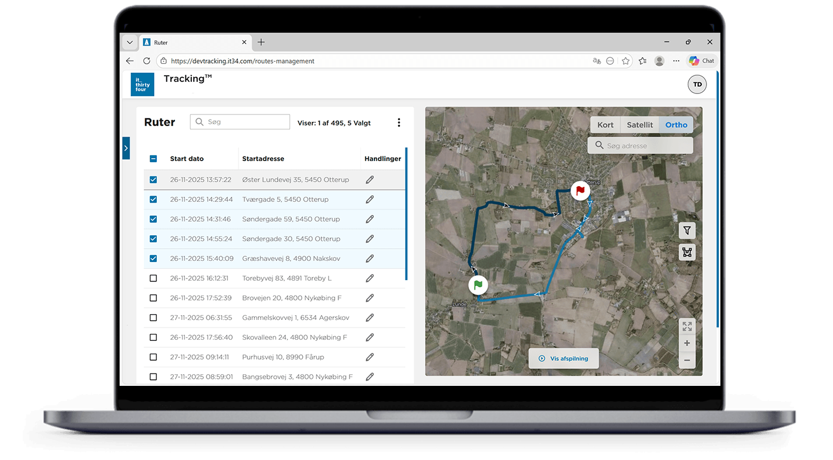Switch map to Kort view

pos(605,125)
